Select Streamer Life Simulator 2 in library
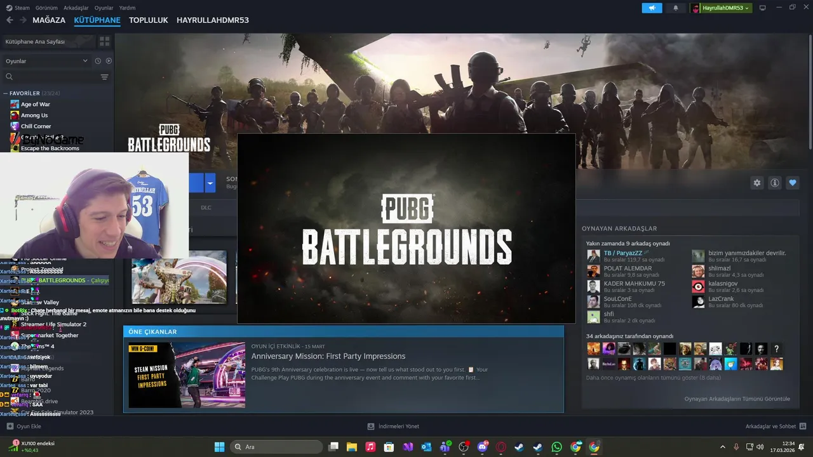The width and height of the screenshot is (813, 457). pos(53,324)
